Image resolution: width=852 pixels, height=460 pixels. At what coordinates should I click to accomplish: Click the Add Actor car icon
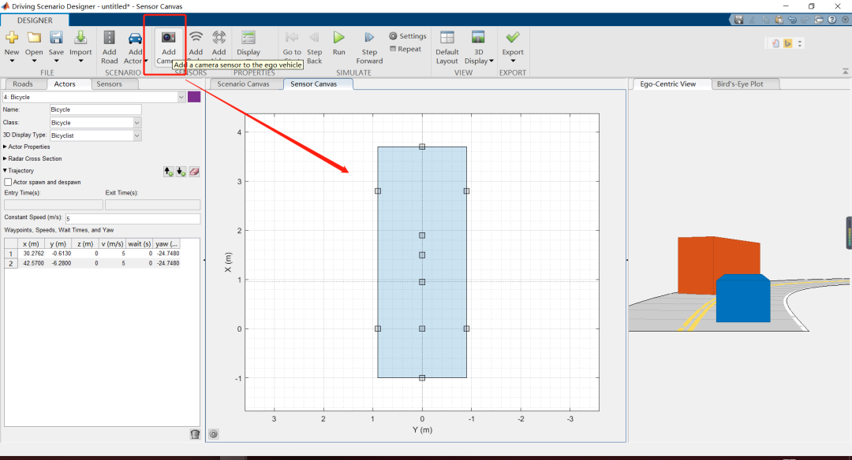pyautogui.click(x=135, y=38)
